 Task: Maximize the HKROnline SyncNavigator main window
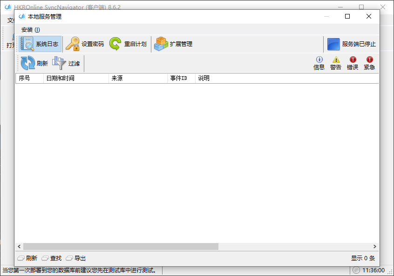(x=361, y=7)
